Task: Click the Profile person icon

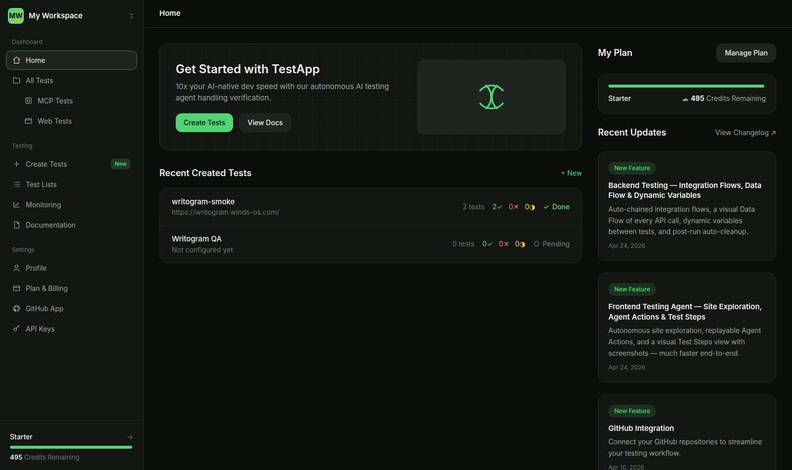Action: click(x=17, y=268)
